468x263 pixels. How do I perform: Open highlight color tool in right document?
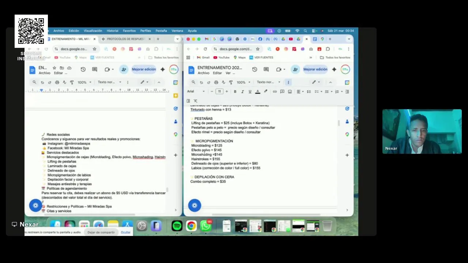pos(265,92)
